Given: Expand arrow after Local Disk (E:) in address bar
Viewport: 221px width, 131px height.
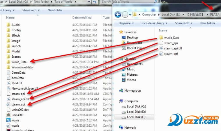Looking at the screenshot, I should 183,14.
